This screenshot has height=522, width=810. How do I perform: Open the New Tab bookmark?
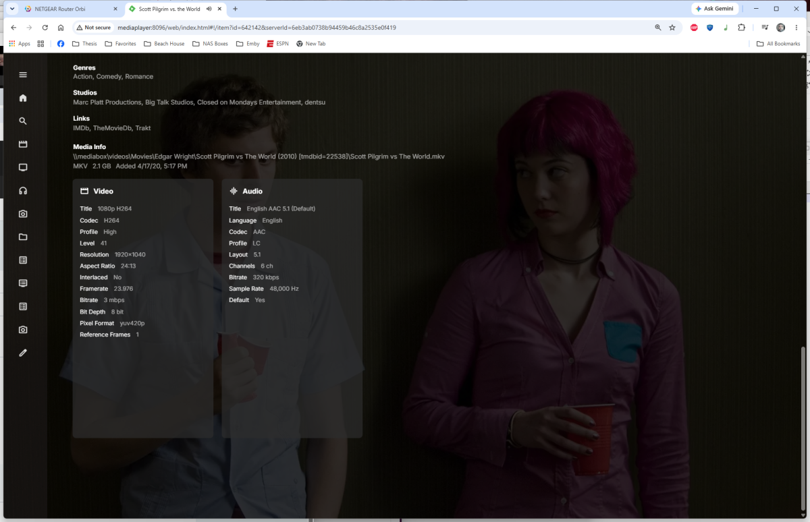tap(310, 43)
